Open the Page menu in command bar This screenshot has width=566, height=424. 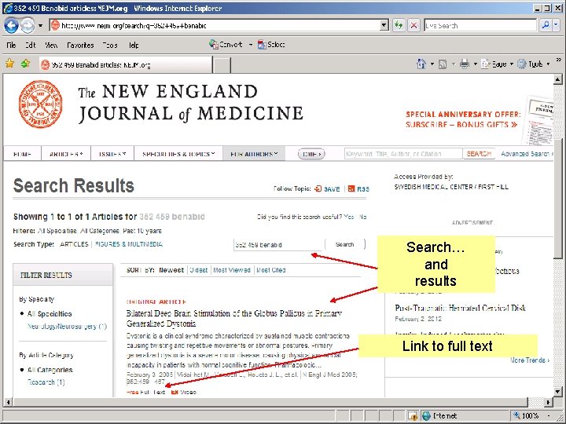(497, 64)
